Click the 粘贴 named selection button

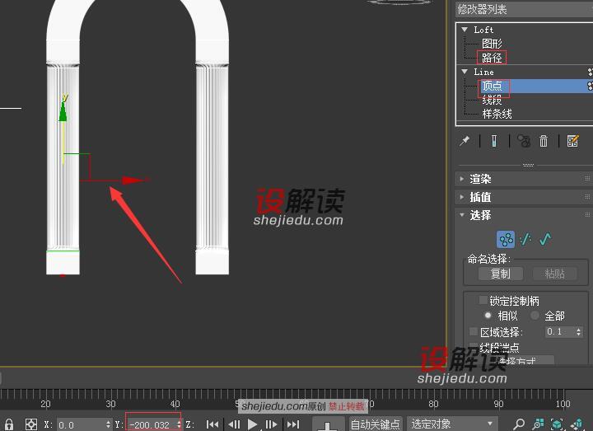[555, 274]
